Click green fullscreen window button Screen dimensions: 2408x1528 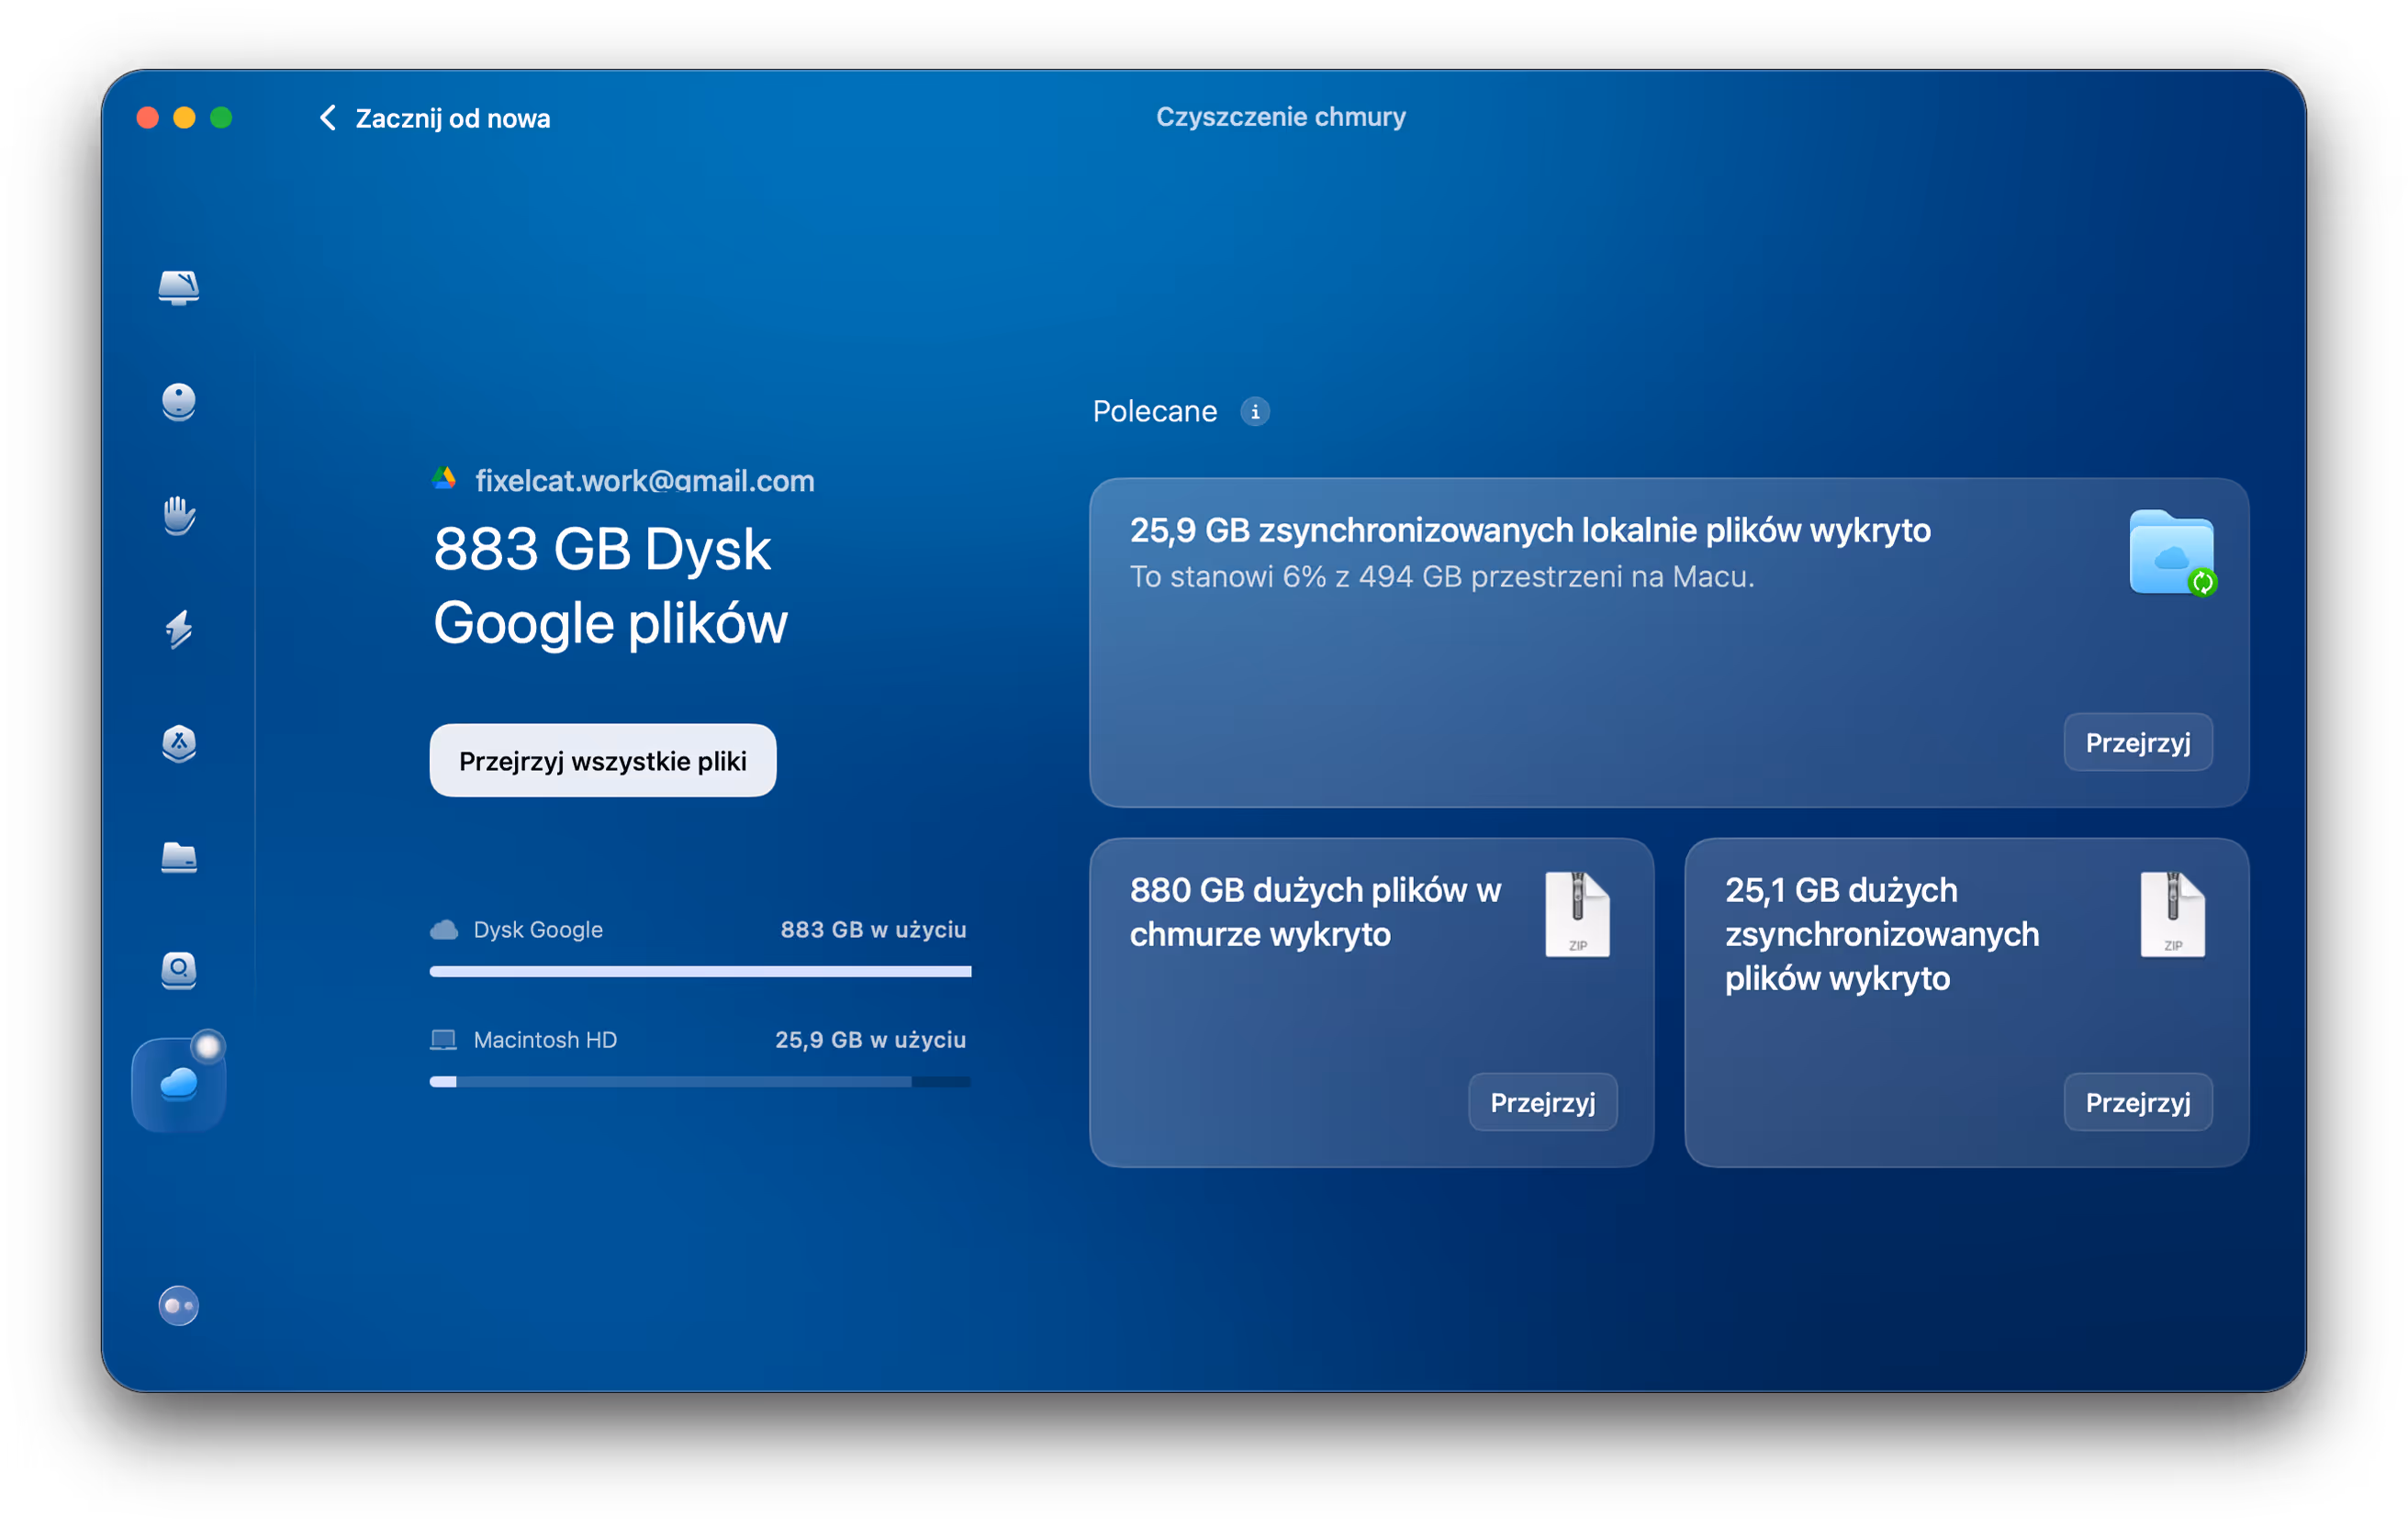(221, 117)
